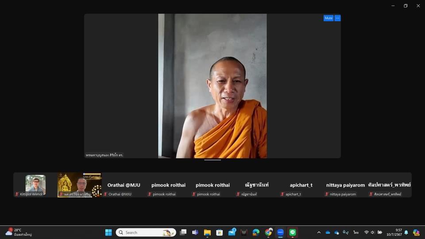Open the Windows Start menu
Viewport: 425px width, 239px height.
coord(108,232)
